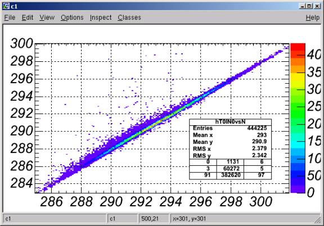Open the Inspect menu

coord(101,17)
